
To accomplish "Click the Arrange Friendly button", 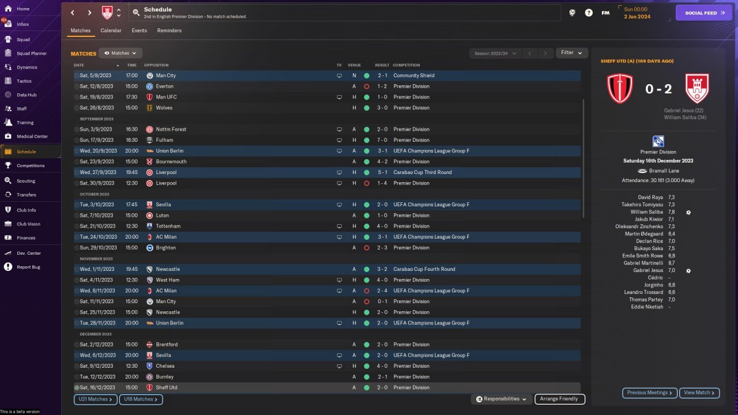I will click(559, 399).
